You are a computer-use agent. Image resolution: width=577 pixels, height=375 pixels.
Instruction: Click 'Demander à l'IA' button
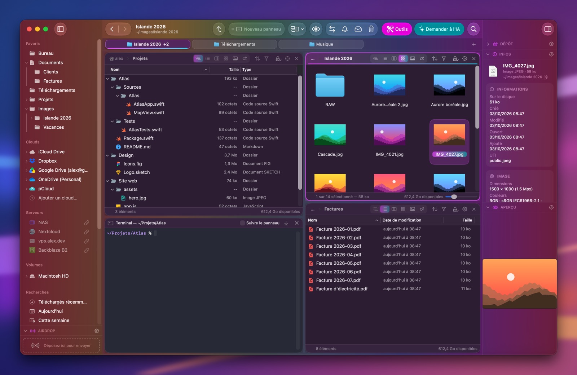coord(439,29)
